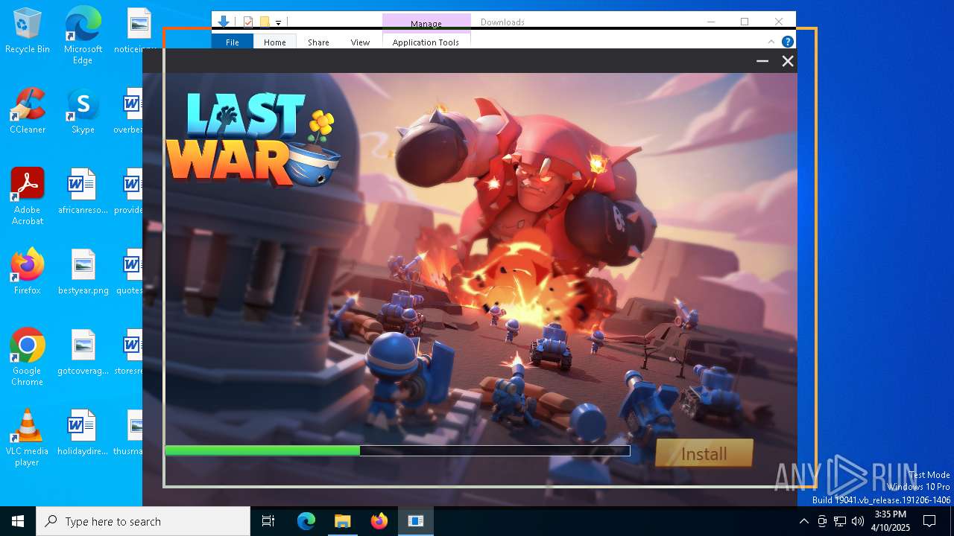Open Microsoft Edge desktop shortcut

click(83, 35)
